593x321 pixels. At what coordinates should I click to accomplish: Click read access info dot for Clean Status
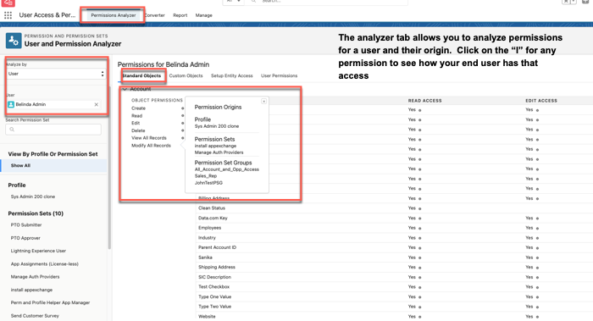[420, 208]
